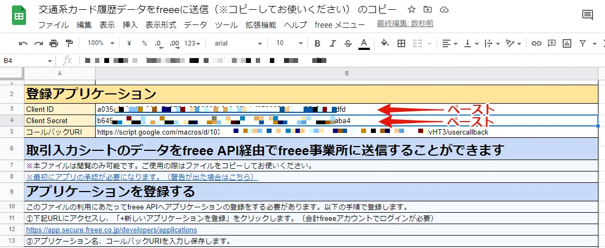Open the fill color picker

[385, 43]
